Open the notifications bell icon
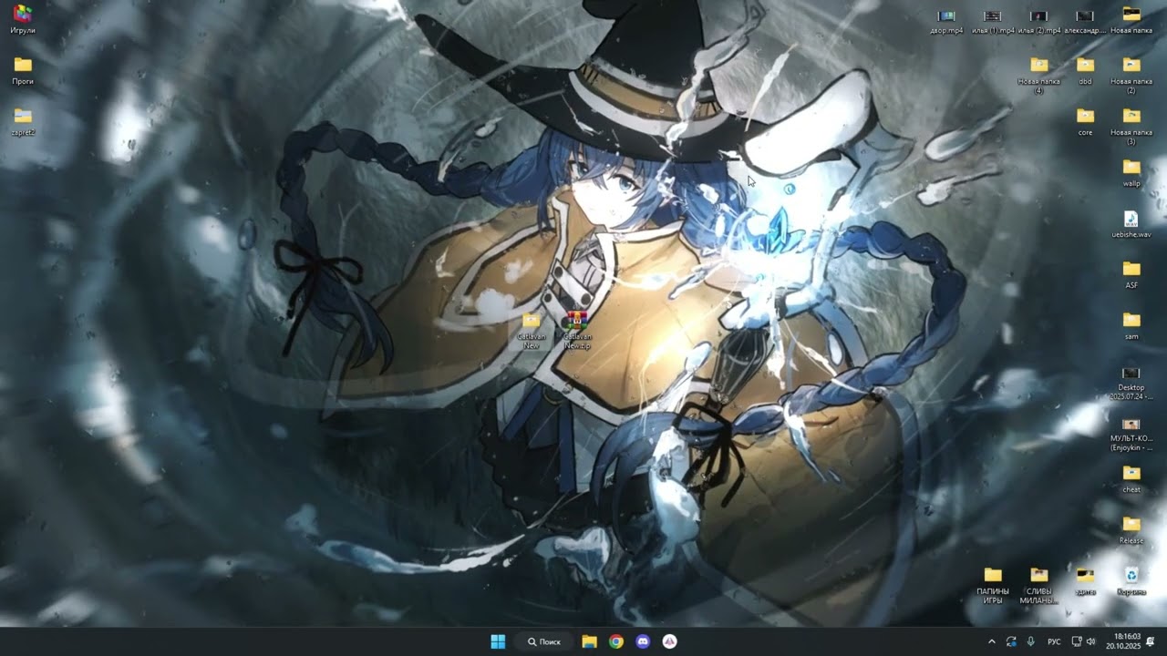 1151,641
